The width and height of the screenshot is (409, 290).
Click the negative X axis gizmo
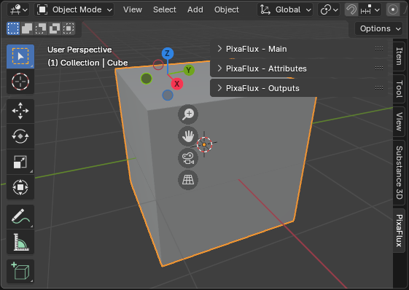[158, 65]
